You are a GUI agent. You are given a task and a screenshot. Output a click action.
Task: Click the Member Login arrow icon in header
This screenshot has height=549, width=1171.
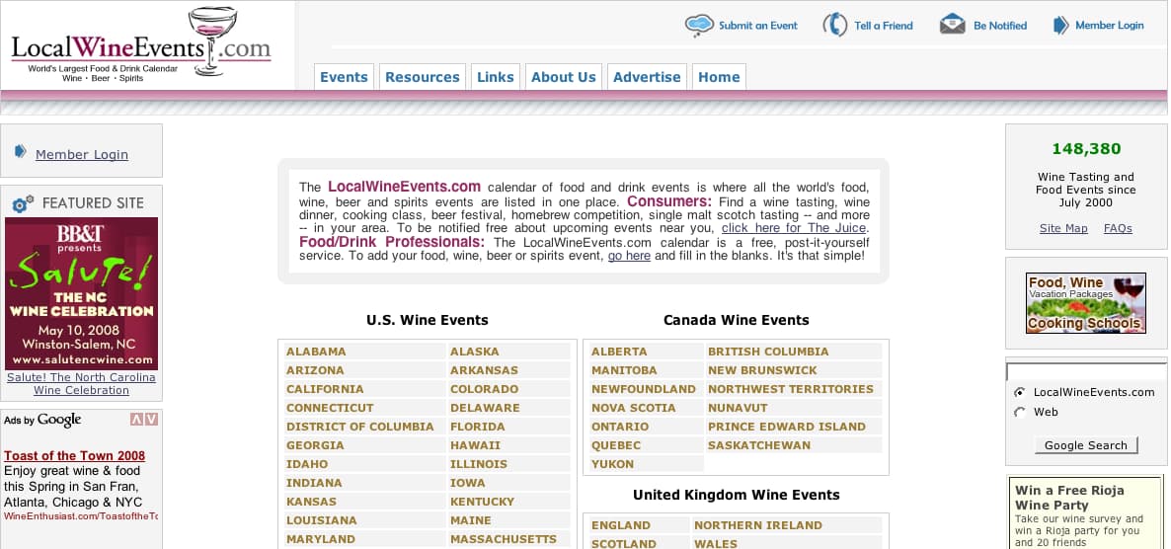tap(1061, 26)
